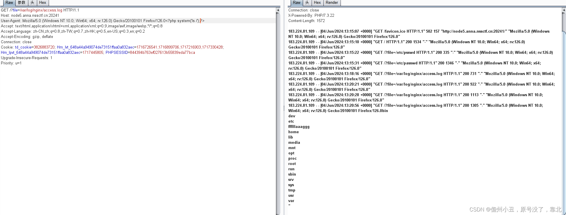This screenshot has width=566, height=215.
Task: Click the proc directory entry
Action: (x=292, y=158)
